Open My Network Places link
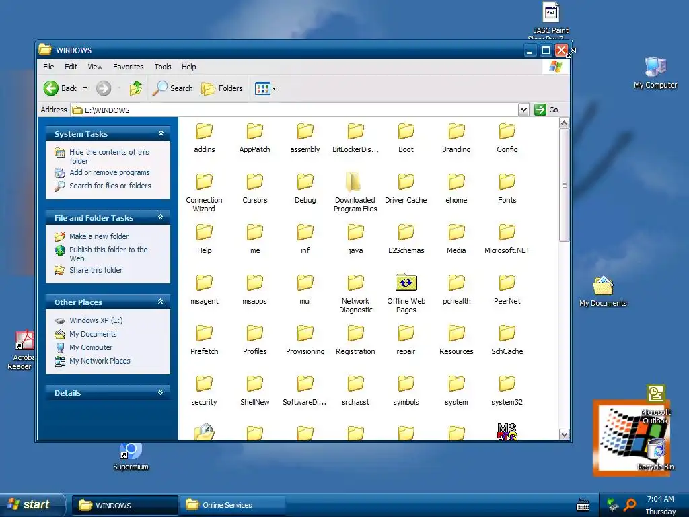The width and height of the screenshot is (689, 517). point(100,361)
